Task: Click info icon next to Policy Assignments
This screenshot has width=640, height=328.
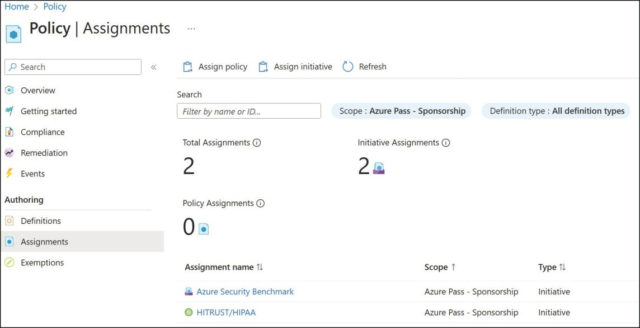Action: click(260, 203)
